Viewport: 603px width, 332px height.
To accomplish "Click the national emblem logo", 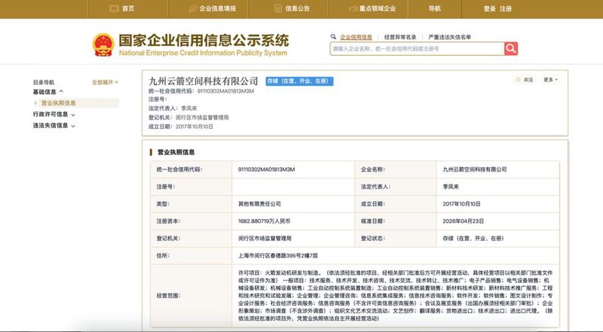I will (103, 44).
